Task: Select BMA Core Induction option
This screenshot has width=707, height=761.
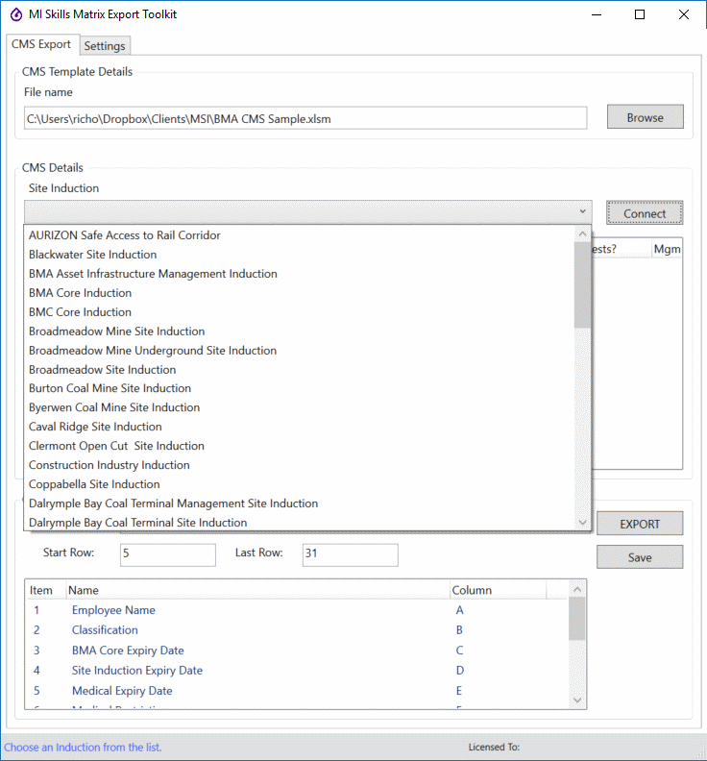Action: 300,293
